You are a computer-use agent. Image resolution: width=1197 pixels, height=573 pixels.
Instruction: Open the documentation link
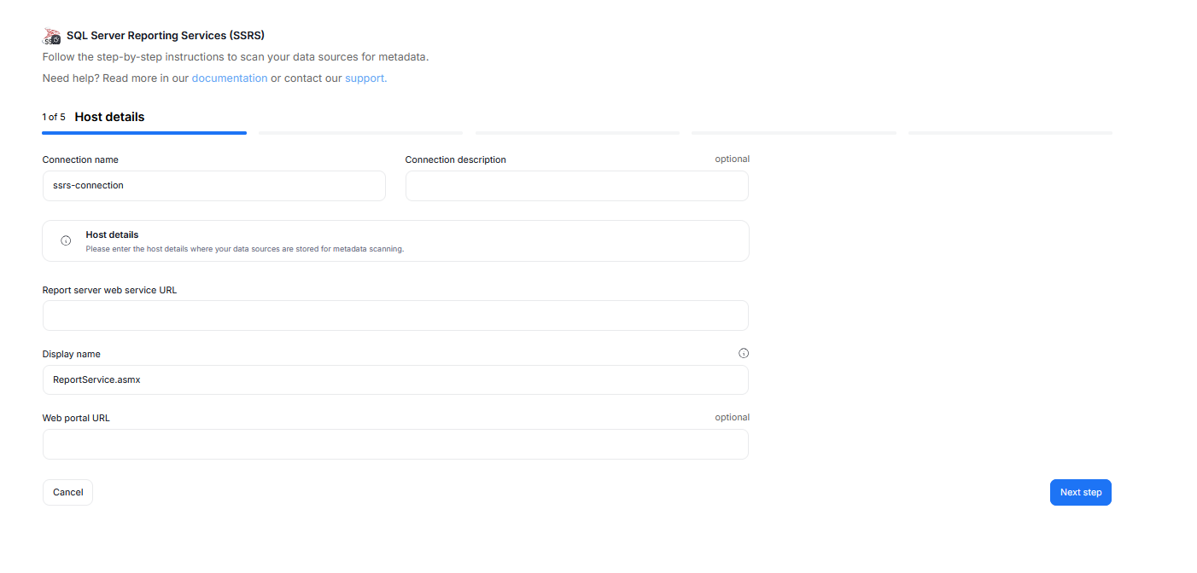pyautogui.click(x=229, y=78)
